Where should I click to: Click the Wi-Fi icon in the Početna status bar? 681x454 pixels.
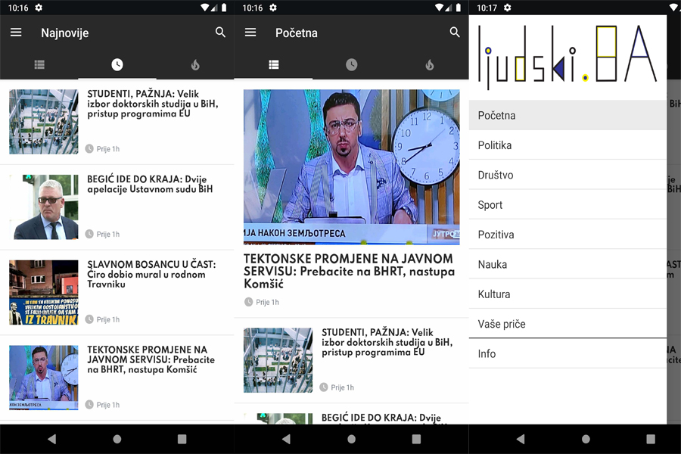tap(439, 8)
